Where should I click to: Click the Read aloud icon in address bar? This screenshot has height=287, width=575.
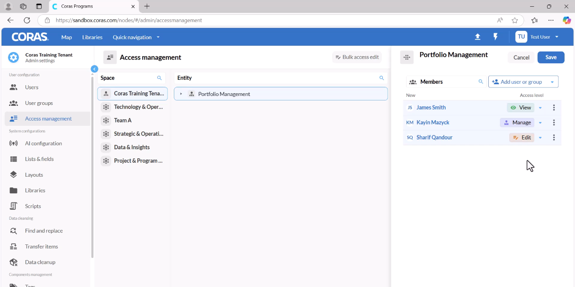[500, 20]
